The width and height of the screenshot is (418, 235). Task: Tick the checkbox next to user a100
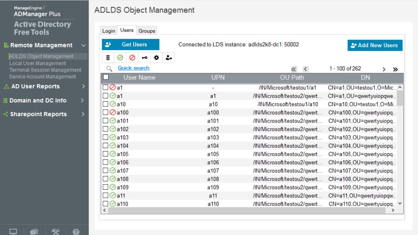pyautogui.click(x=105, y=112)
